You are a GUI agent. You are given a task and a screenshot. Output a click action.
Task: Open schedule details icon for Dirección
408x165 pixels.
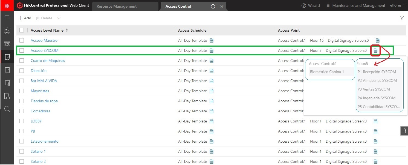click(211, 71)
